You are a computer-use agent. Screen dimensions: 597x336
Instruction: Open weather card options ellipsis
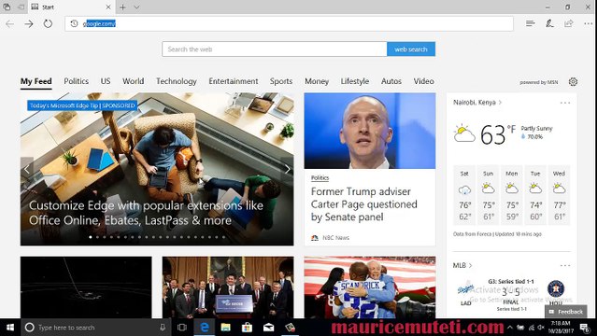point(565,103)
